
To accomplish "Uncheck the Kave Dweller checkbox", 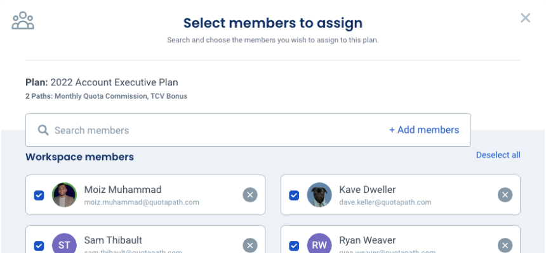I will coord(294,195).
